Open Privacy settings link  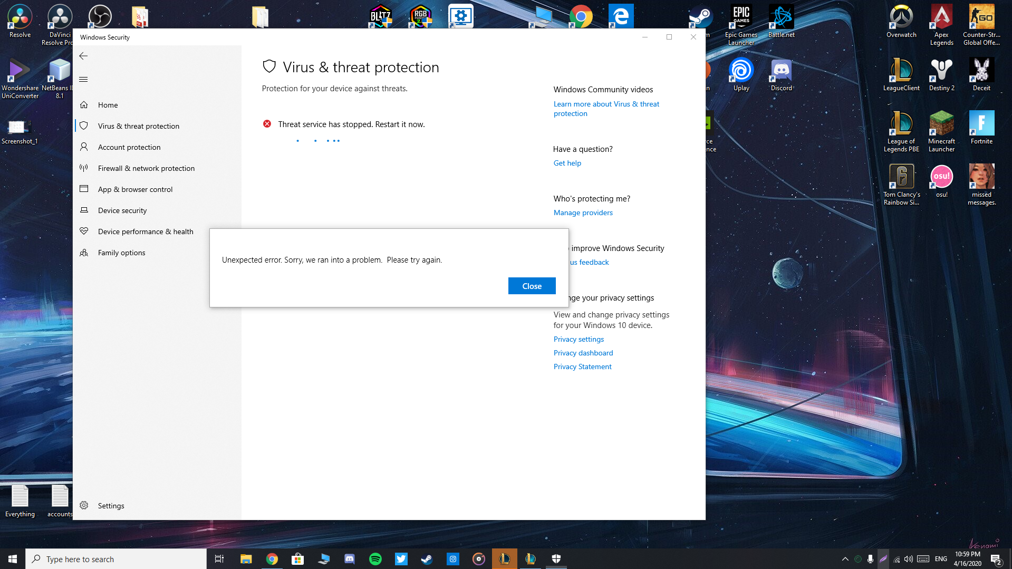coord(579,339)
